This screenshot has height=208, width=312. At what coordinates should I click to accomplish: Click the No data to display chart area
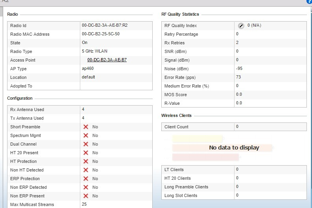click(x=234, y=148)
